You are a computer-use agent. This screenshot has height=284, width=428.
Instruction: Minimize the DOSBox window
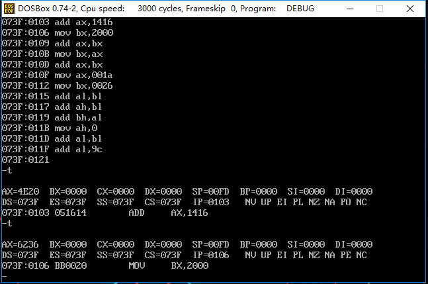[350, 9]
